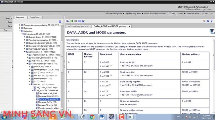Click the synchronize tree toolbar icon

(x=67, y=21)
